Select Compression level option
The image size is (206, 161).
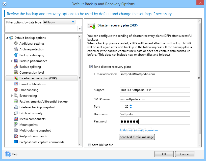(32, 73)
